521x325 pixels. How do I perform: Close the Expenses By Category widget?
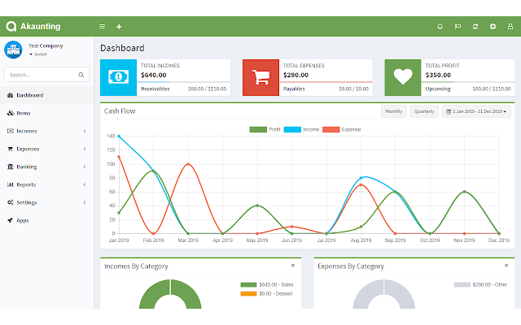pyautogui.click(x=506, y=266)
